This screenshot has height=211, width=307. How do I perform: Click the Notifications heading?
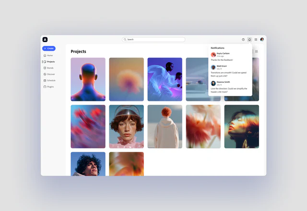click(217, 48)
